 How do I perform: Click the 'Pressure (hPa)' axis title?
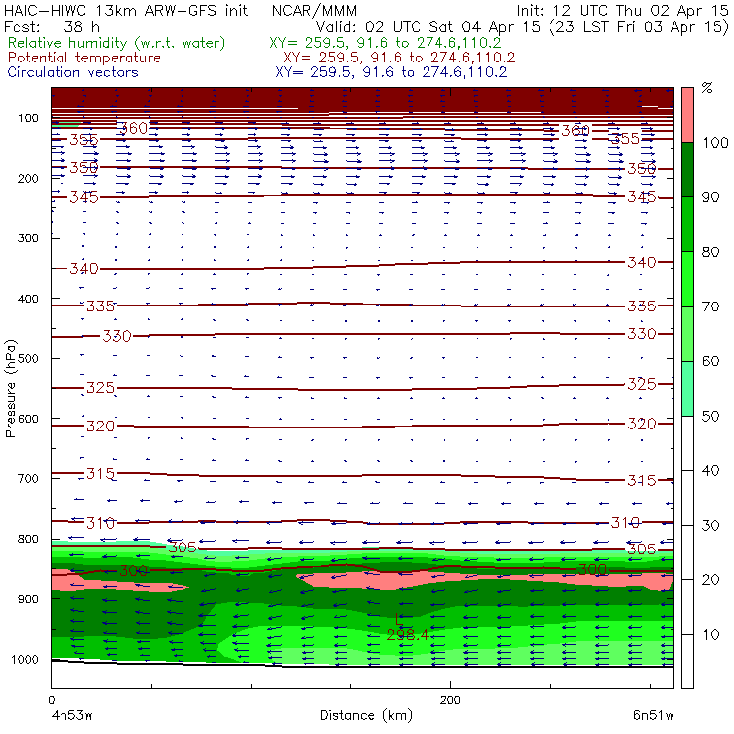11,388
